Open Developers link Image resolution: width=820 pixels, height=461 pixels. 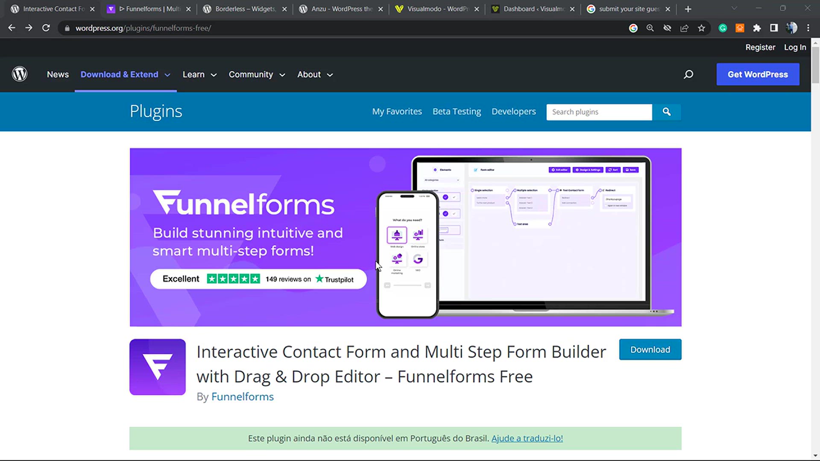513,111
